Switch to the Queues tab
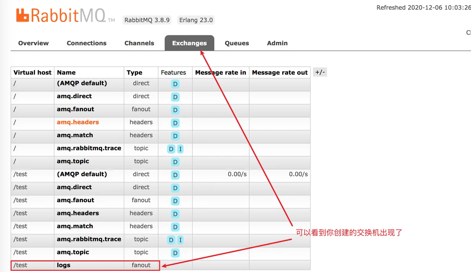471x272 pixels. [x=237, y=43]
